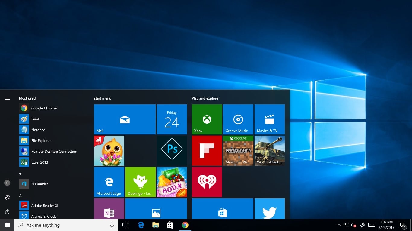
Task: Open the Groove Music tile
Action: pos(238,119)
